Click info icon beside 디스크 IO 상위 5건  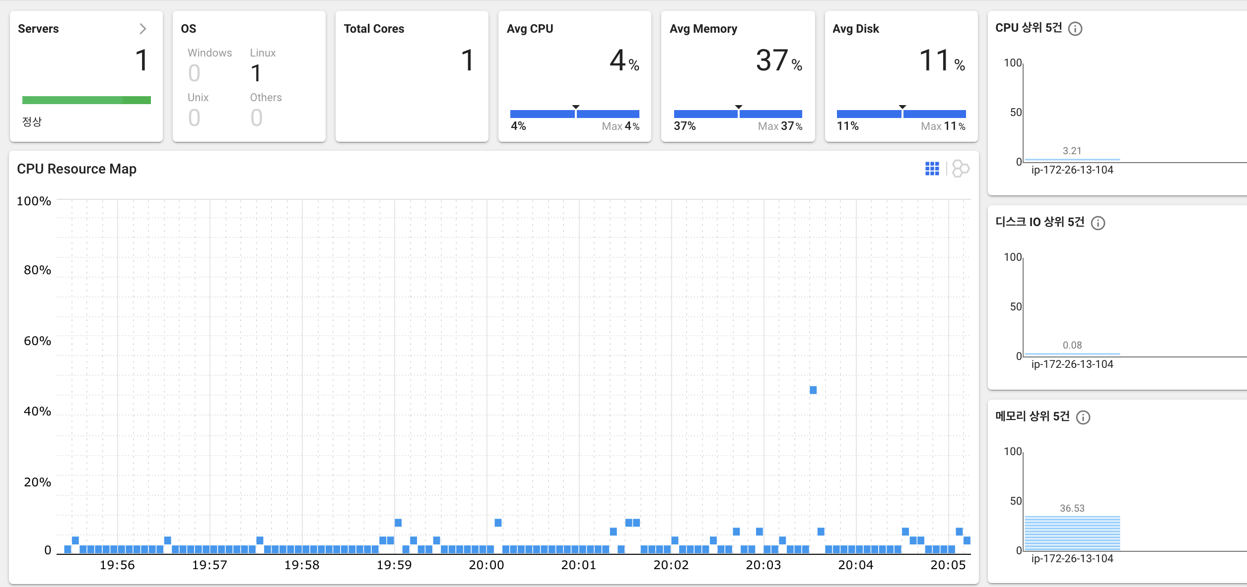[1098, 223]
